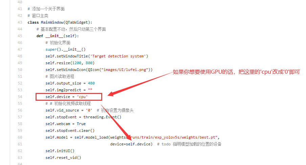Click line number 43 in the gutter

[20, 22]
